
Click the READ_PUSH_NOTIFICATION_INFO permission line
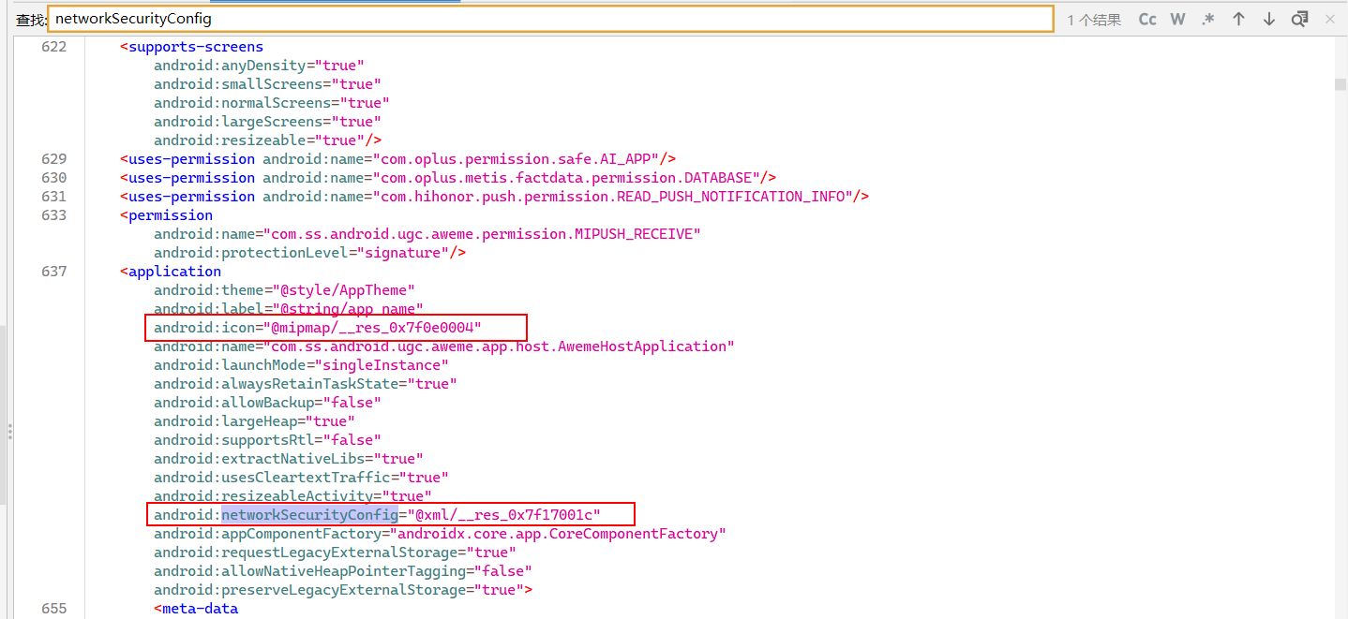[495, 197]
